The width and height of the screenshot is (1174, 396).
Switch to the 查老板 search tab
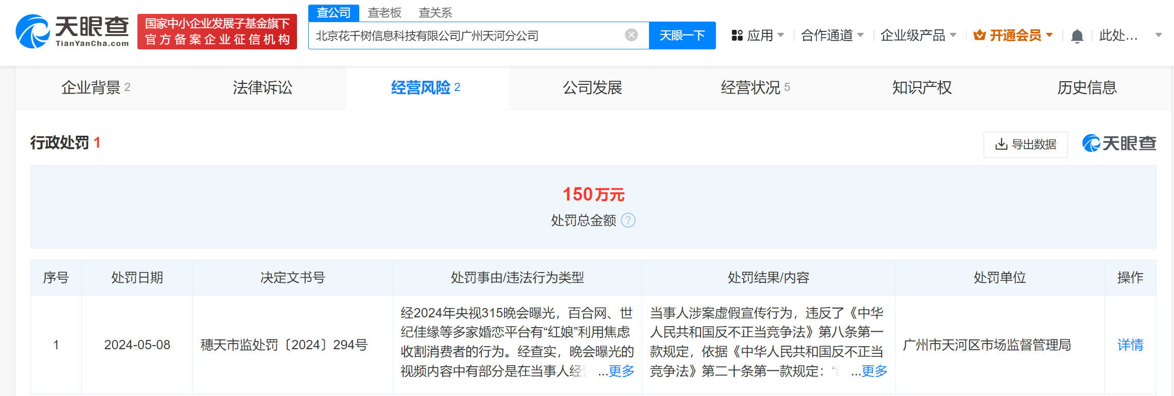tap(384, 12)
